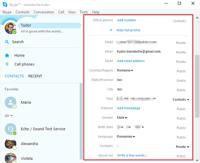The width and height of the screenshot is (200, 163).
Task: Click the profile vertical scrollbar thumb
Action: click(197, 86)
